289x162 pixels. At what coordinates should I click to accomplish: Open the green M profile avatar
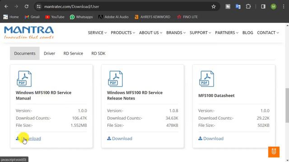[274, 7]
